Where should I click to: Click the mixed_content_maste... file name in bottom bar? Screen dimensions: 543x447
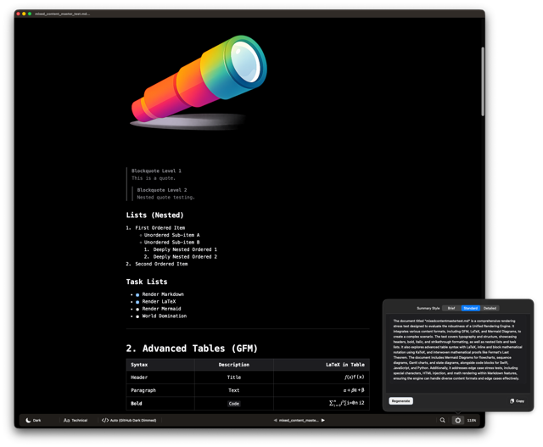tap(299, 421)
